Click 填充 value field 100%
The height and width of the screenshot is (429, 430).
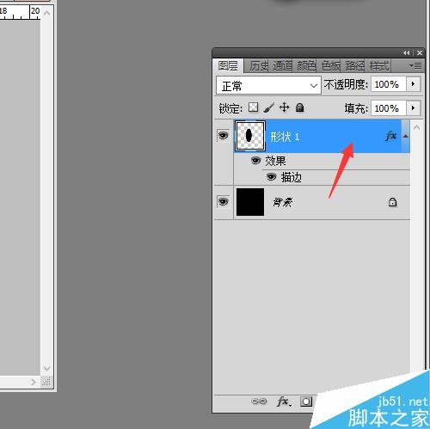tap(389, 108)
